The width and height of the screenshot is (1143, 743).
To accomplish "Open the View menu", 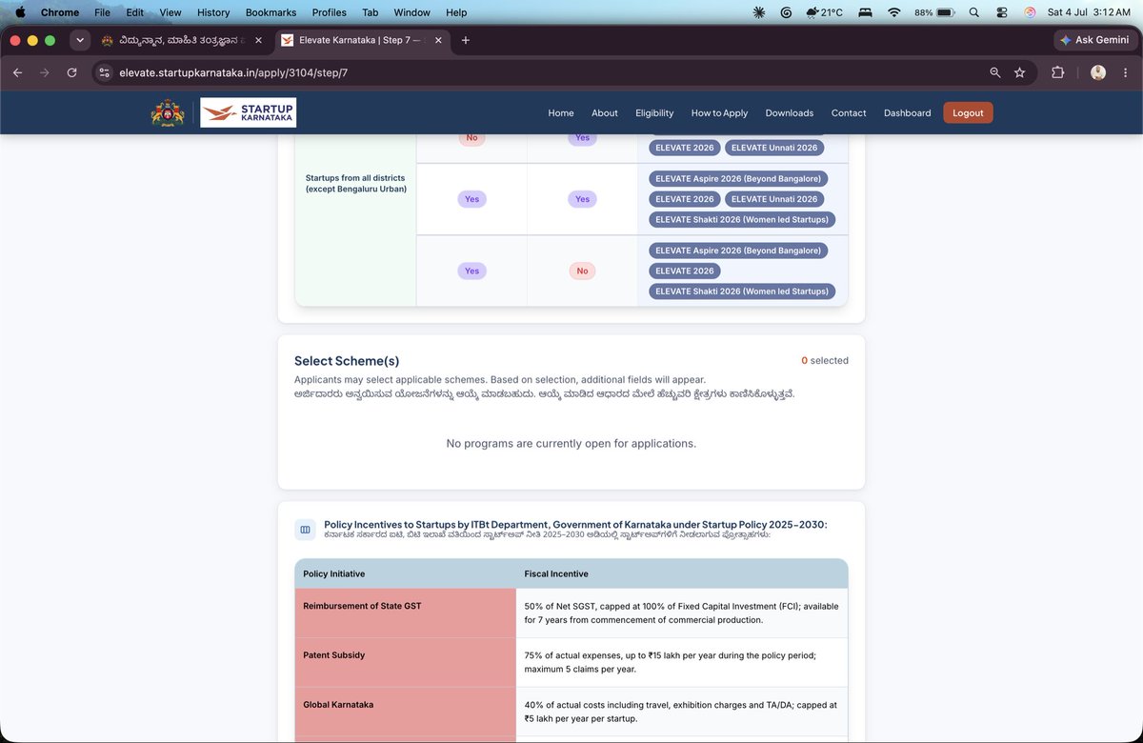I will 170,12.
